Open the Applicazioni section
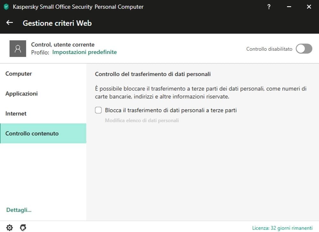The image size is (319, 232). click(x=43, y=94)
